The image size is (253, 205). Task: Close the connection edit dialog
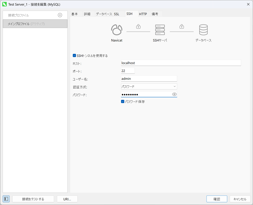pos(248,4)
